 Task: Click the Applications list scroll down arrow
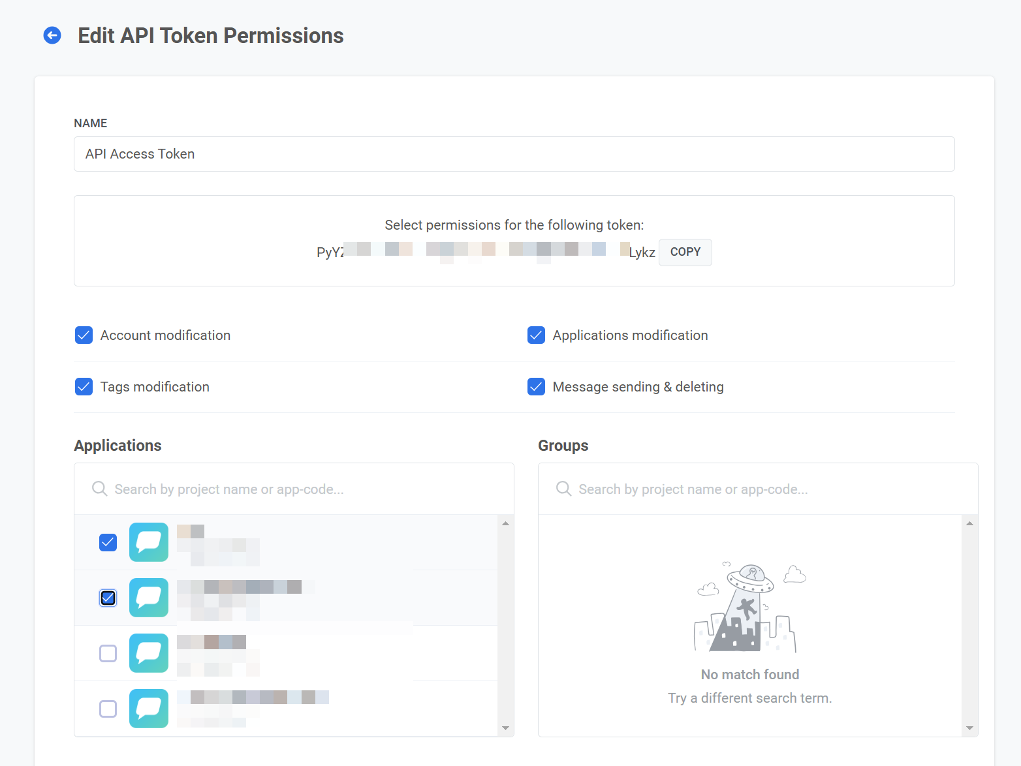click(x=505, y=728)
